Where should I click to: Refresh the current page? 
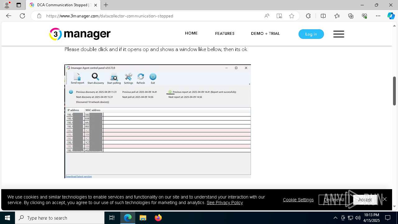point(22,16)
